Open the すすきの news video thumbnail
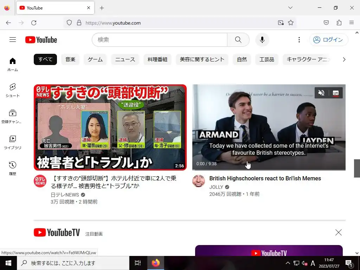The height and width of the screenshot is (270, 360). [x=110, y=127]
